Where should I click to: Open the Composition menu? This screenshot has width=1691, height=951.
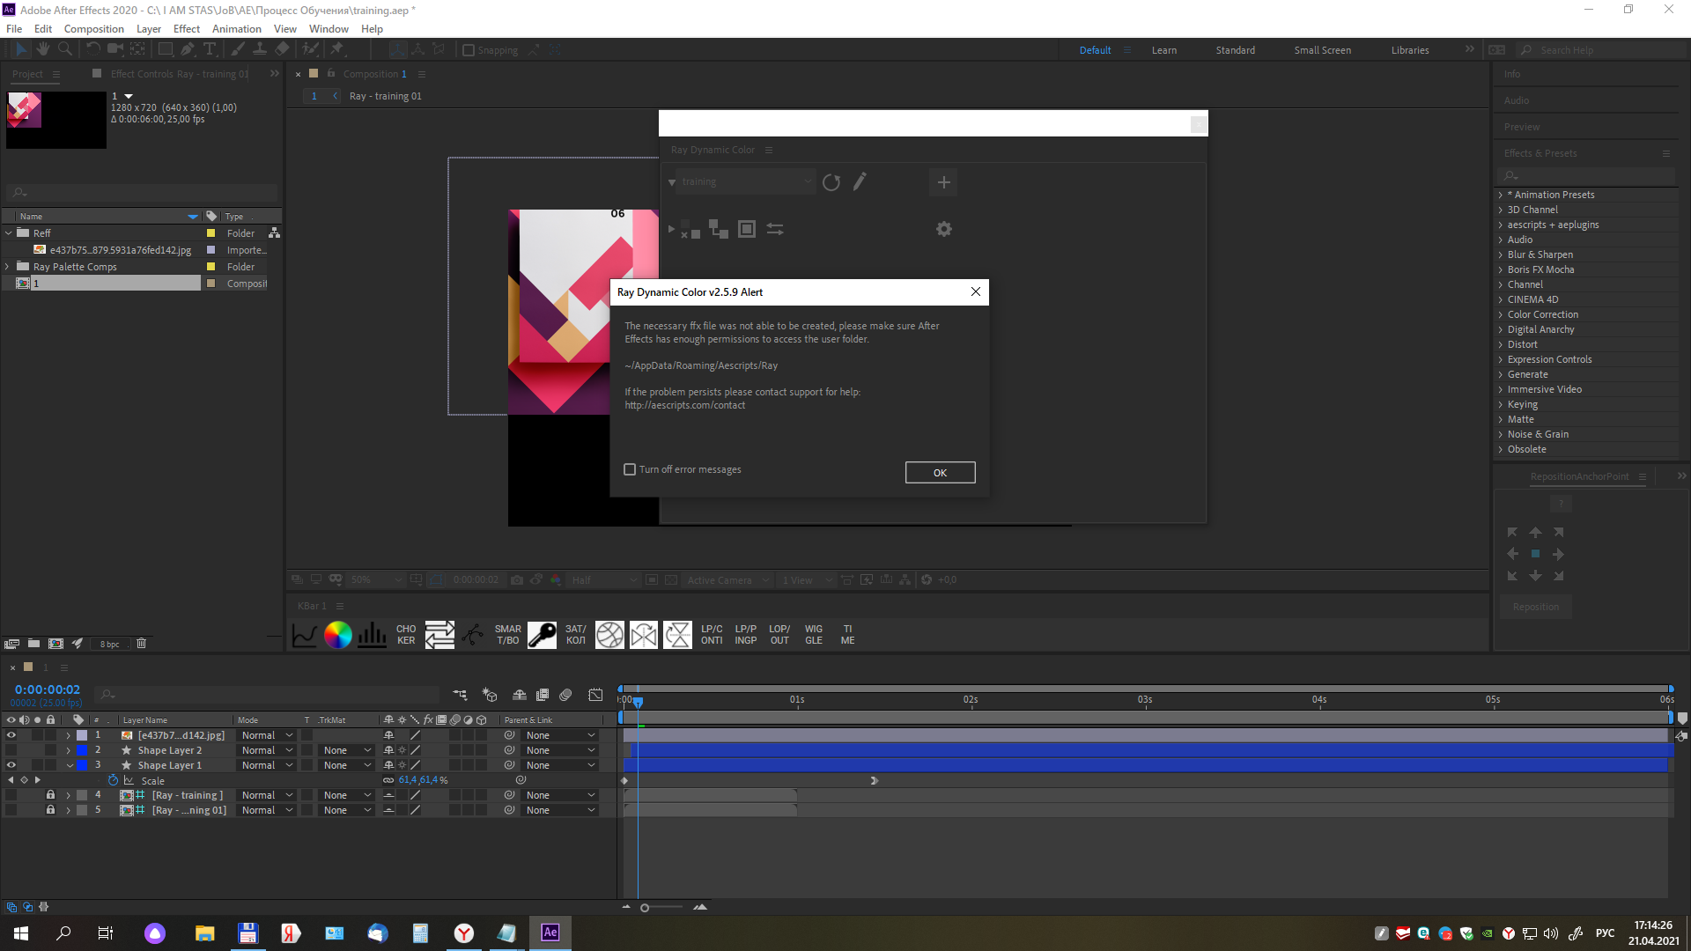93,29
